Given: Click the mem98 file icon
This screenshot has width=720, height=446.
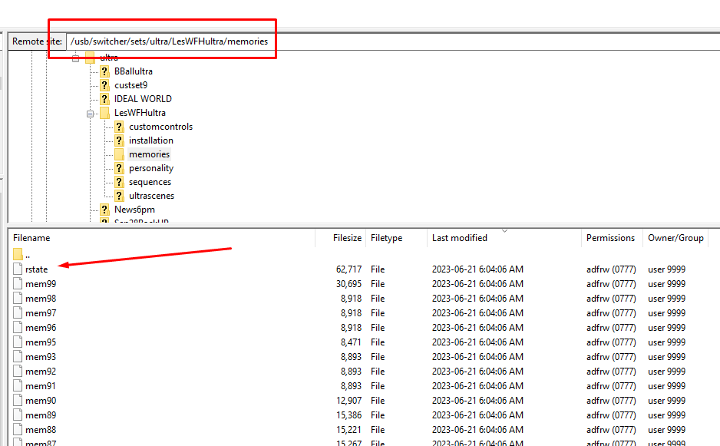Looking at the screenshot, I should [18, 298].
